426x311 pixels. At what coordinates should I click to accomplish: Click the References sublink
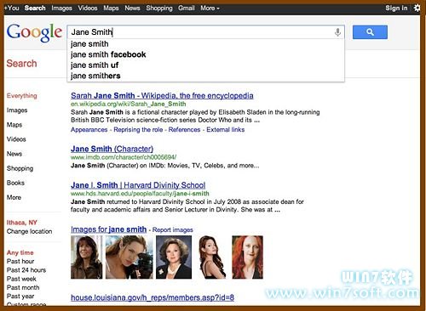point(184,130)
